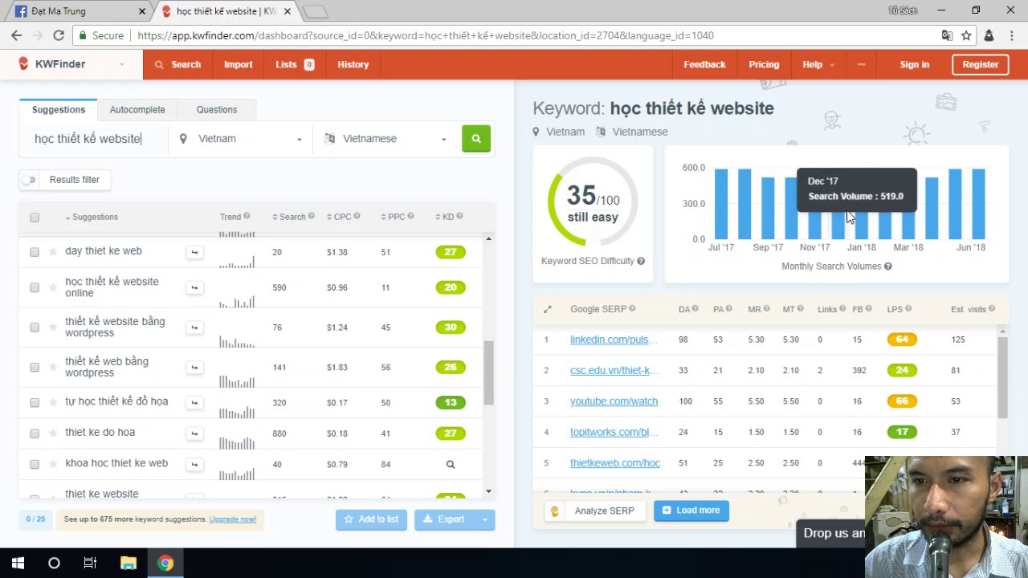Image resolution: width=1028 pixels, height=578 pixels.
Task: Open the linkedin.com/puls… SERP link
Action: click(614, 340)
